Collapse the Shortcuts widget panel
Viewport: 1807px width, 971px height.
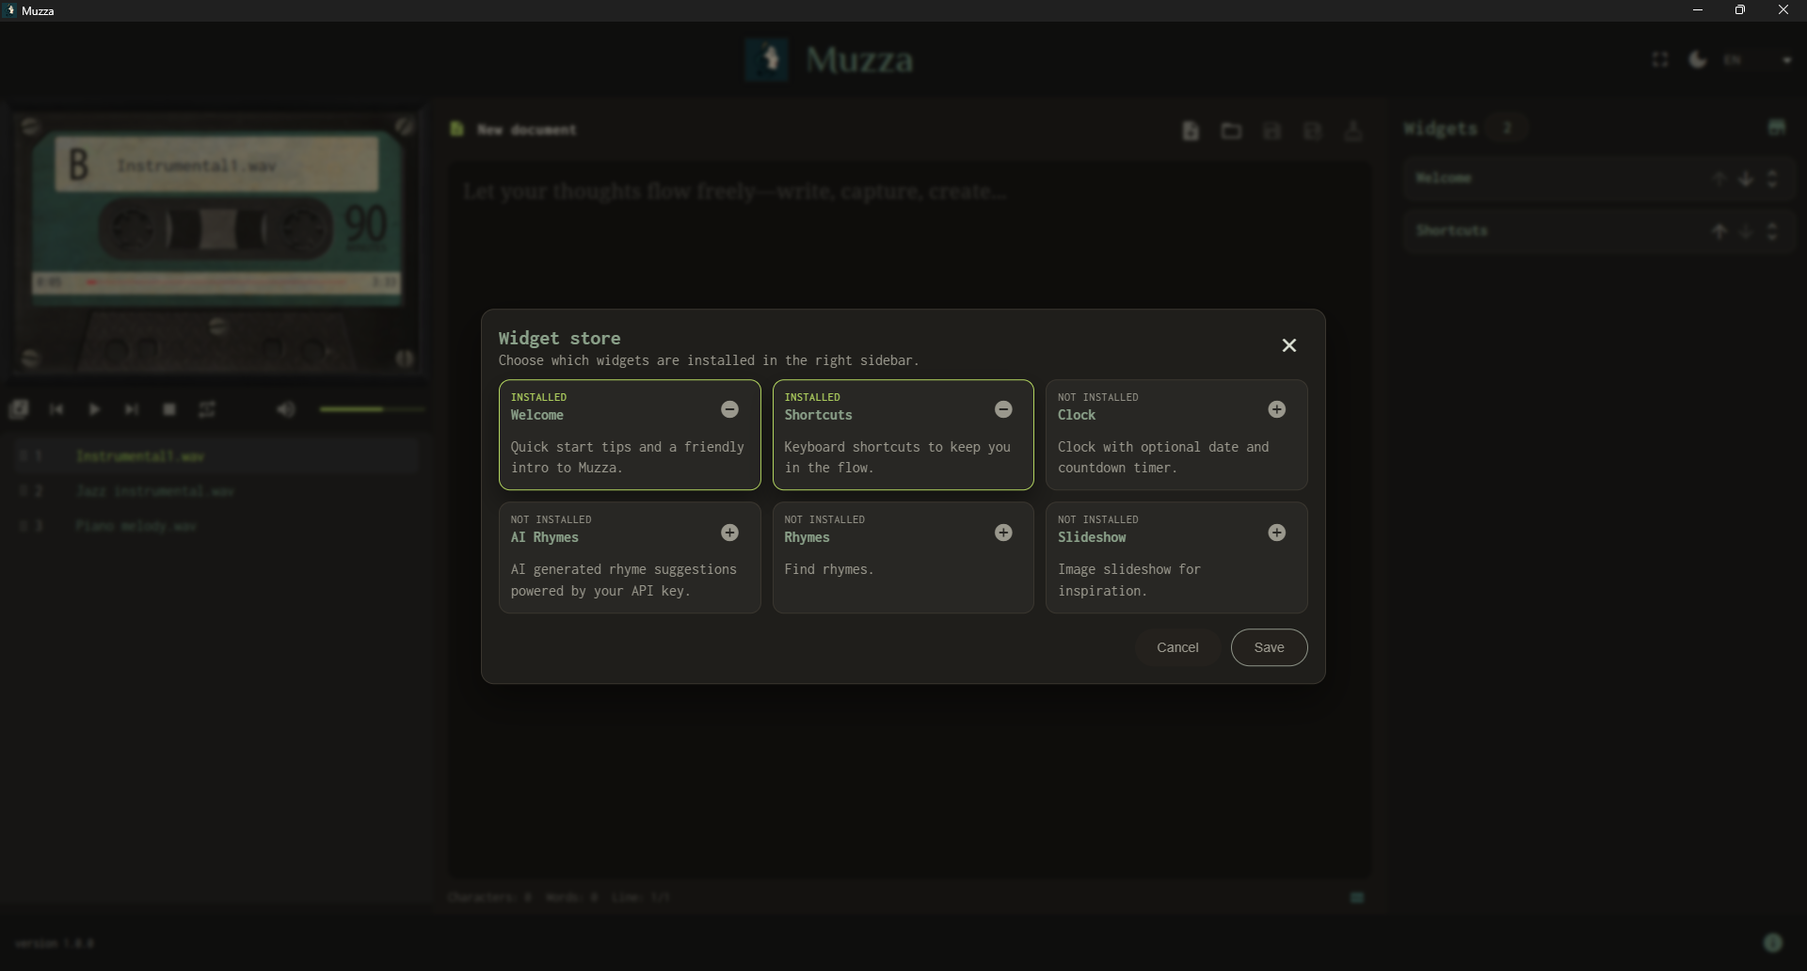[1772, 231]
